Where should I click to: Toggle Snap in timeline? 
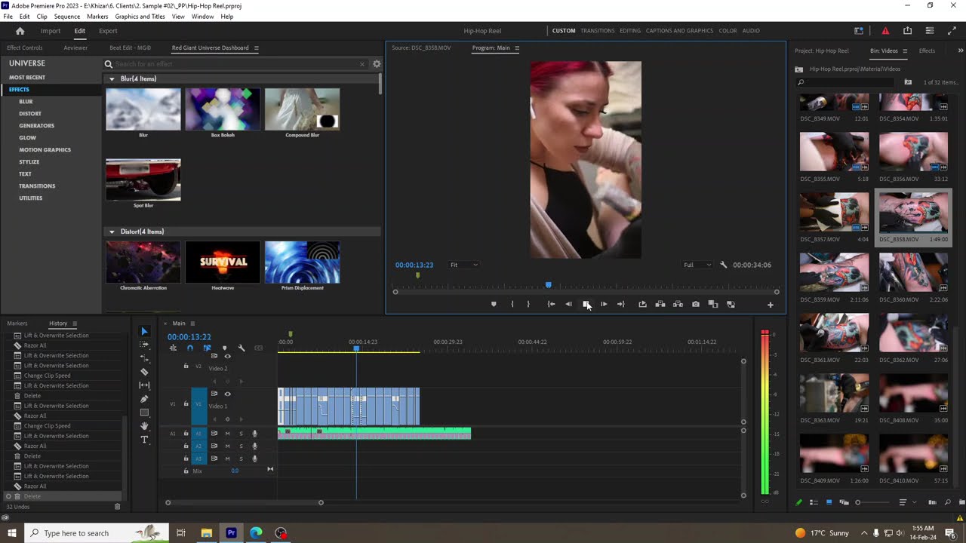point(189,348)
